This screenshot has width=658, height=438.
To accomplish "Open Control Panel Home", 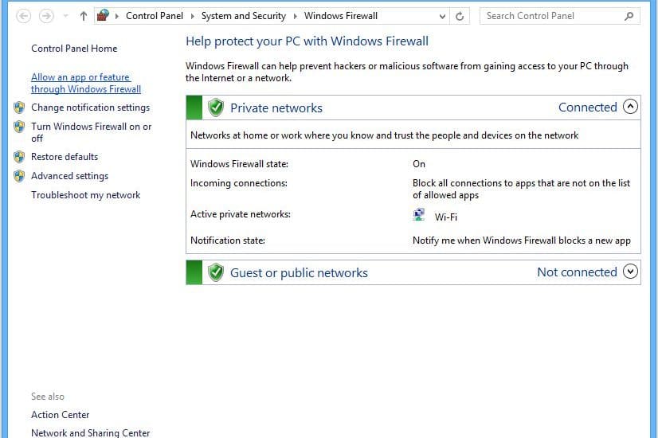I will point(74,49).
